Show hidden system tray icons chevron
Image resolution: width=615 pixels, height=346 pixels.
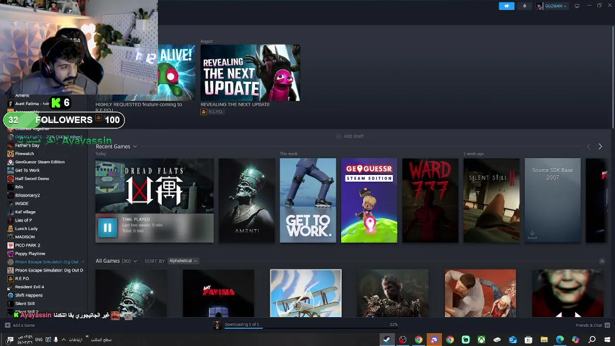pyautogui.click(x=63, y=340)
